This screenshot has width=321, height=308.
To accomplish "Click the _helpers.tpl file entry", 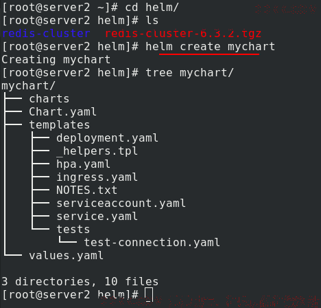I will 97,151.
